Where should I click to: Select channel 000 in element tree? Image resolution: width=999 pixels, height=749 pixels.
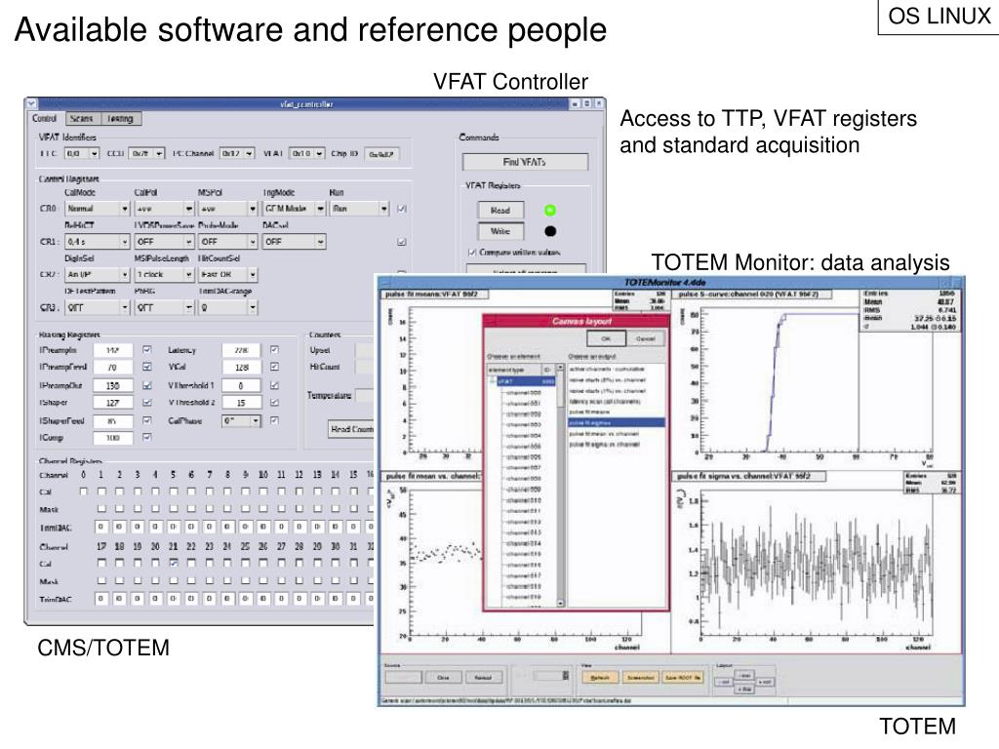click(524, 392)
